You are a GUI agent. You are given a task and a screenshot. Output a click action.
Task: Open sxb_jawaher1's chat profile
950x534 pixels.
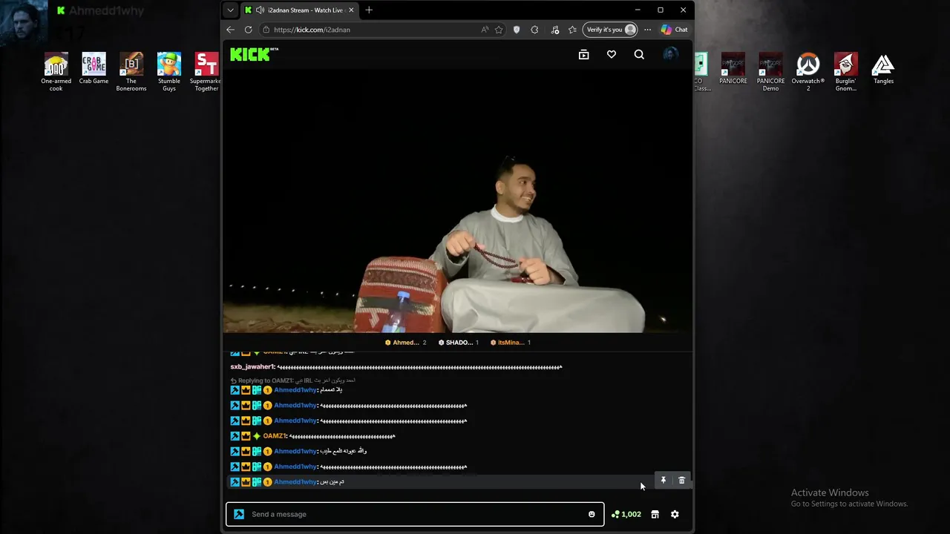[252, 367]
